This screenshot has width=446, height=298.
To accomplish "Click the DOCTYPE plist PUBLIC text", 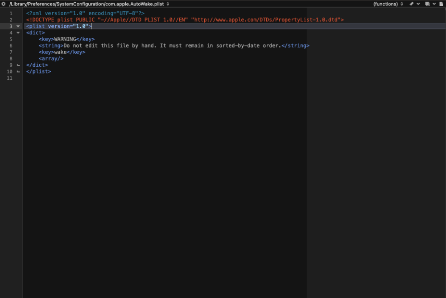I will coord(60,20).
